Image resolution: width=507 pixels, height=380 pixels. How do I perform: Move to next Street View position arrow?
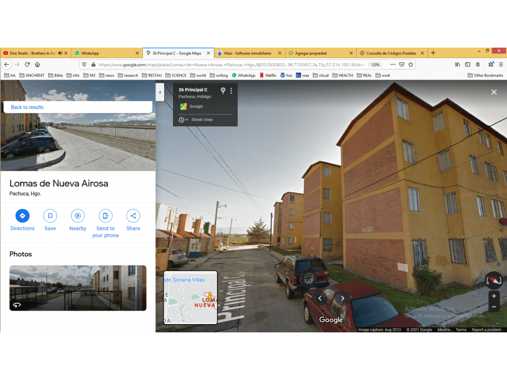(x=342, y=298)
